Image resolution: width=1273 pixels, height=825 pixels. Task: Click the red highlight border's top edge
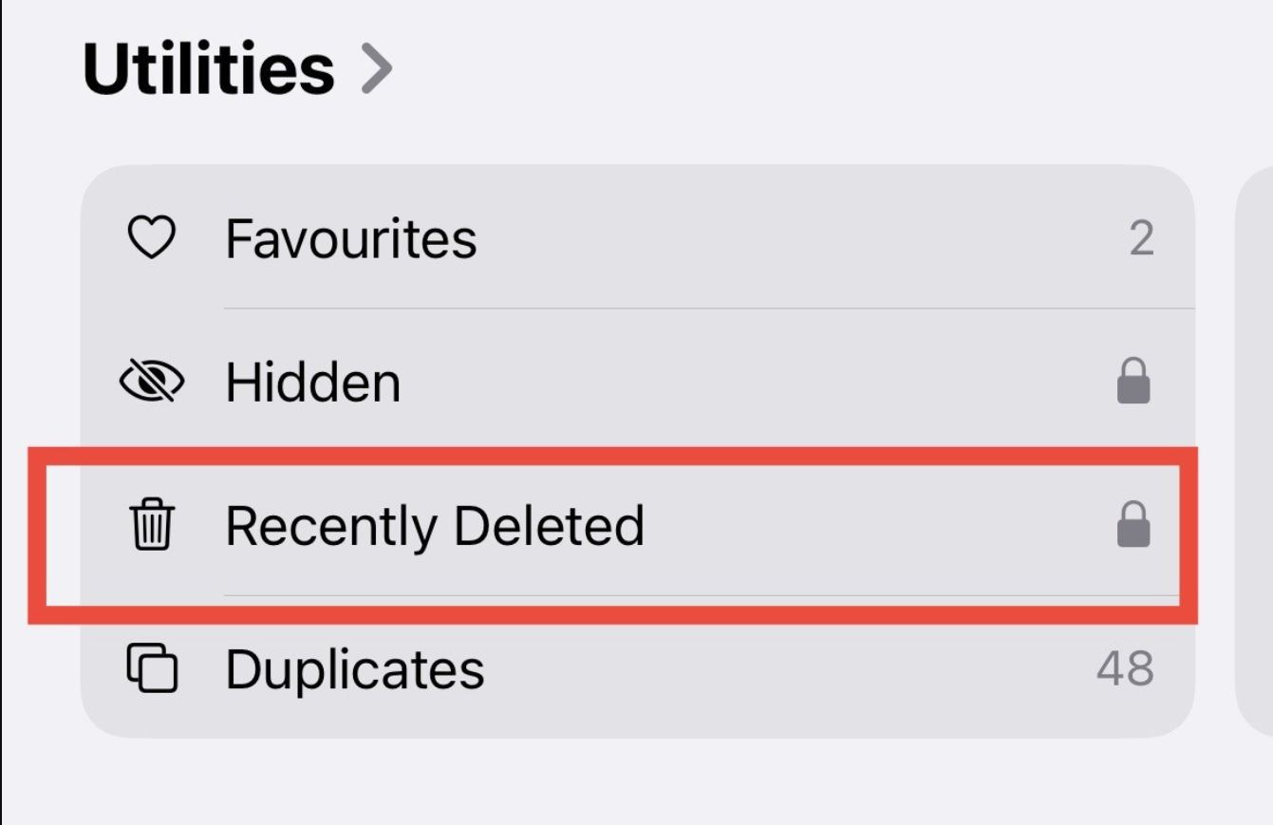612,456
